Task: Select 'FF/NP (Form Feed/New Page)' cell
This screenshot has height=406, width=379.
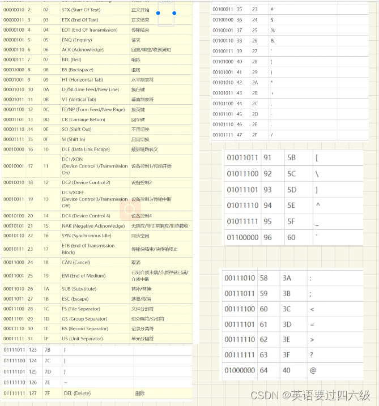Action: point(93,109)
